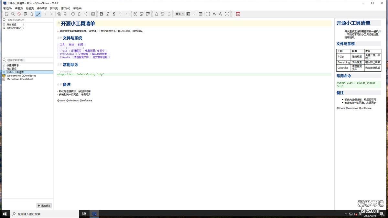This screenshot has width=388, height=218.
Task: Select the 开源小工具清单 note in list
Action: point(27,72)
